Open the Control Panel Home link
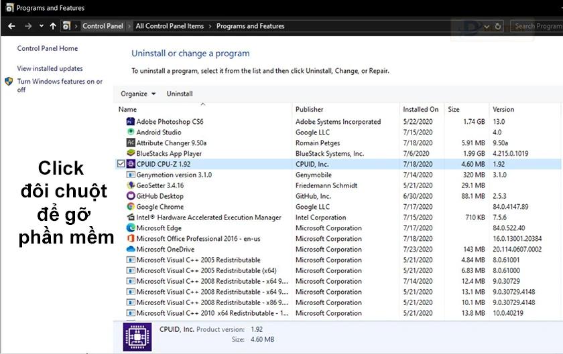The image size is (563, 354). pyautogui.click(x=48, y=48)
